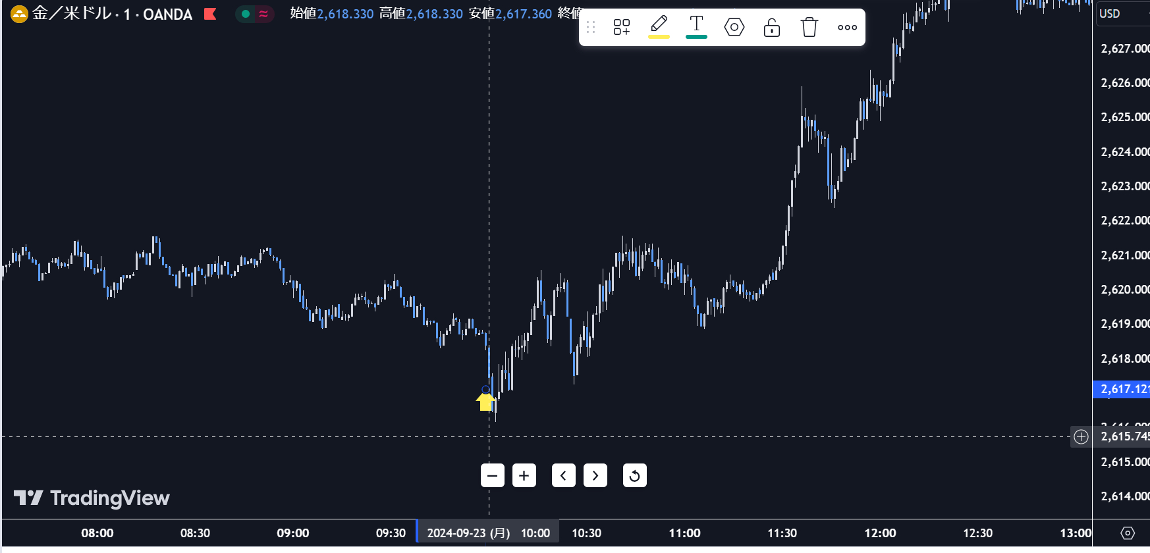Select the yellow arrow drawing on the chart
This screenshot has height=553, width=1150.
coord(485,401)
